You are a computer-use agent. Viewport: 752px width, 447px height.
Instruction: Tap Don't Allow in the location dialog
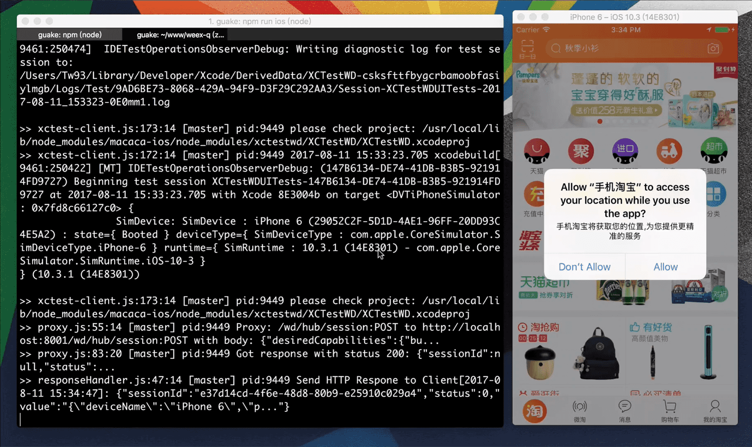point(584,267)
